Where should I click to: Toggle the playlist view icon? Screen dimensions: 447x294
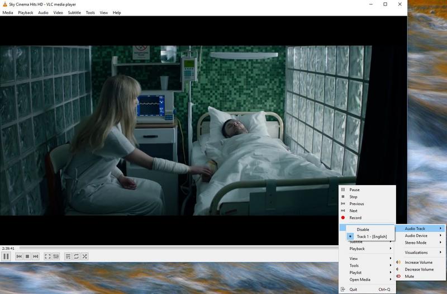click(x=68, y=257)
